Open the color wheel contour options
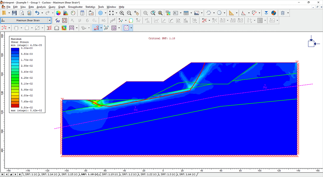The width and height of the screenshot is (323, 177). (58, 13)
